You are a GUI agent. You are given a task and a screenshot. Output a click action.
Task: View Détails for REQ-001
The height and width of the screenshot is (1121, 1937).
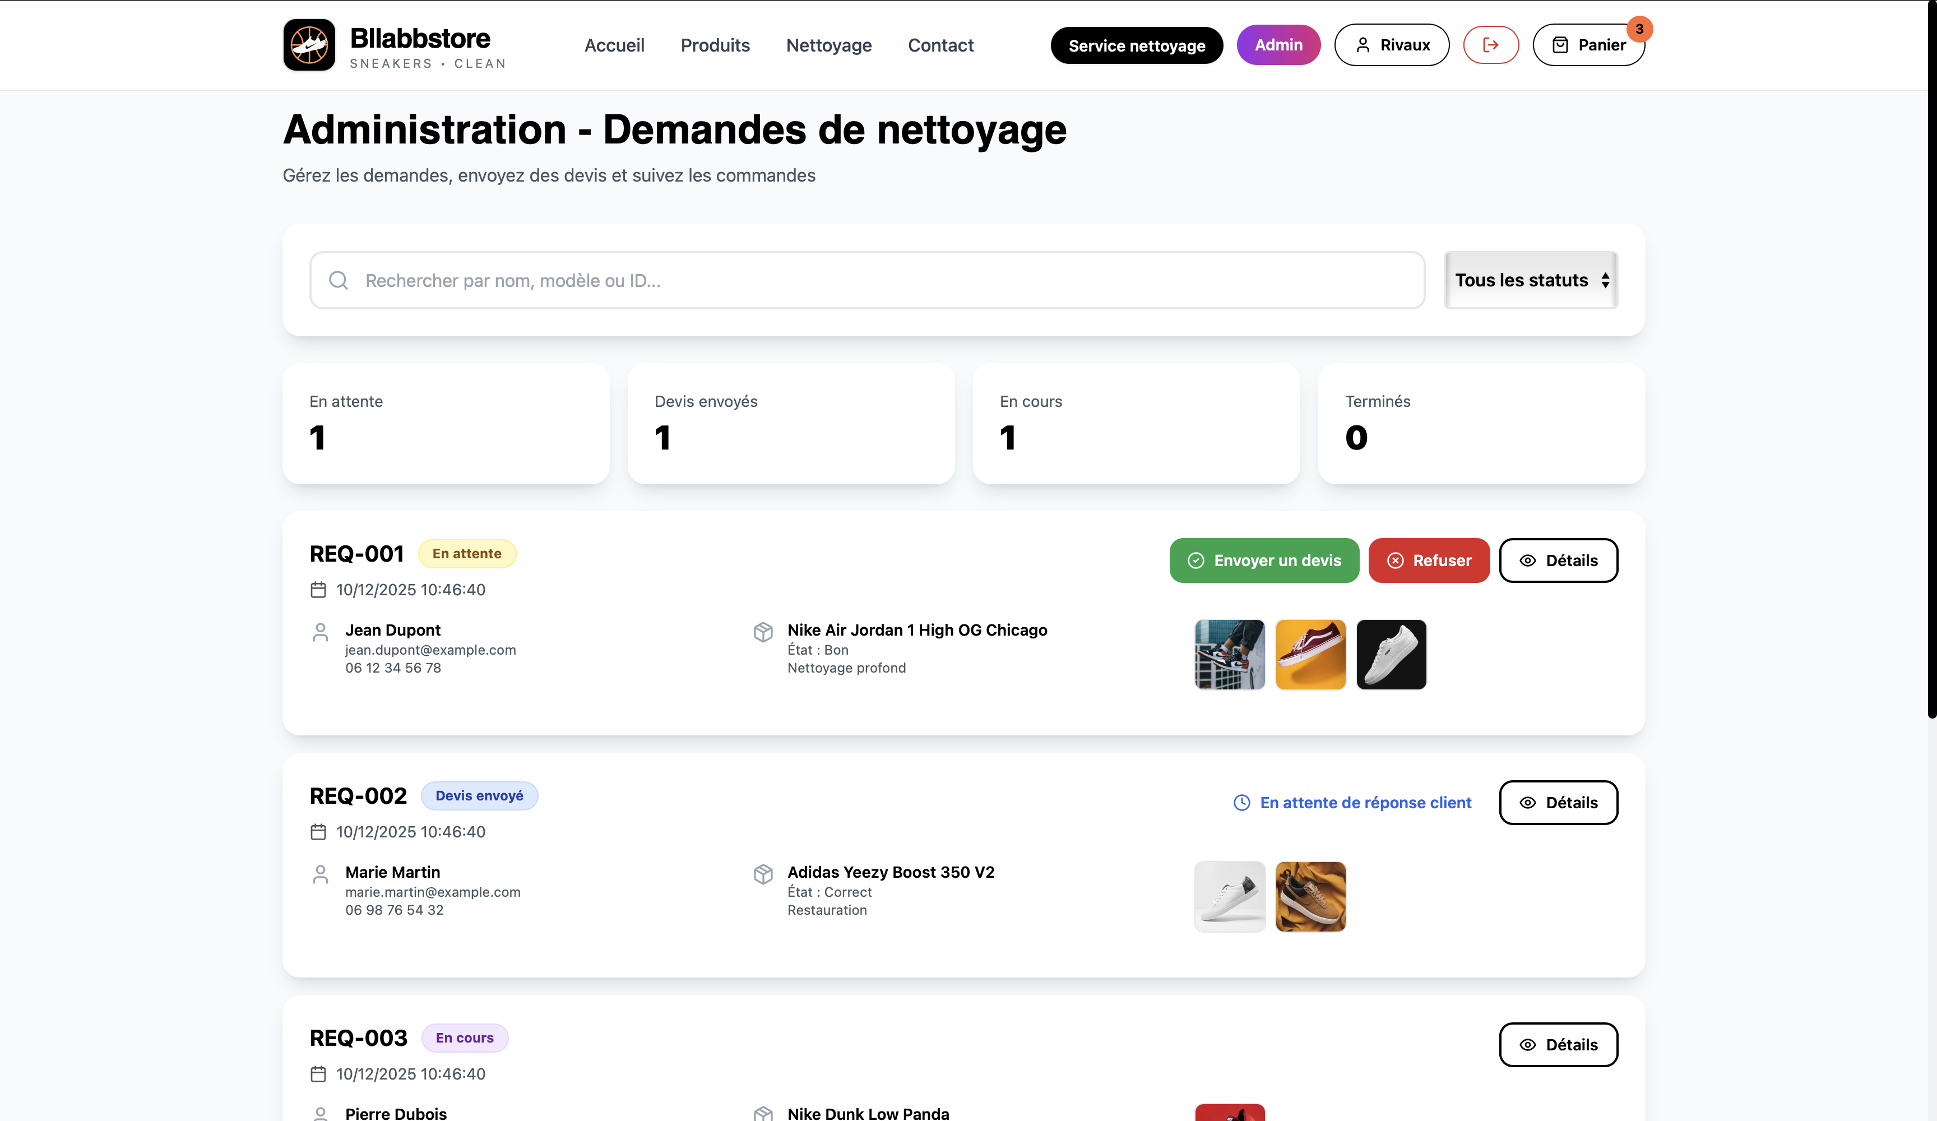(1558, 560)
